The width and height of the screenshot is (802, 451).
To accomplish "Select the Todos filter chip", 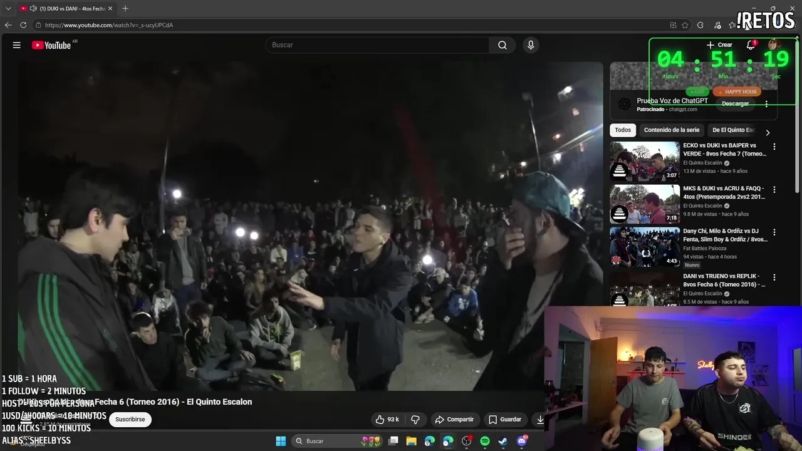I will 623,130.
